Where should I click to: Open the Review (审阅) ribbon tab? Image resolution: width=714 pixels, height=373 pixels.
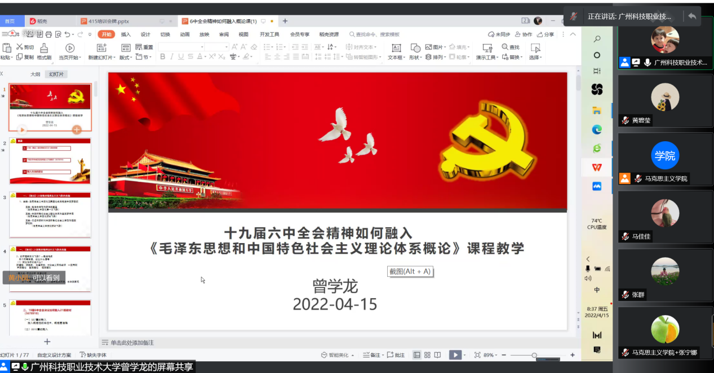[224, 34]
